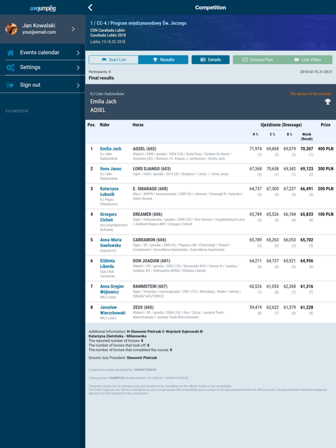
Task: Click the Course Plan map icon
Action: point(245,60)
